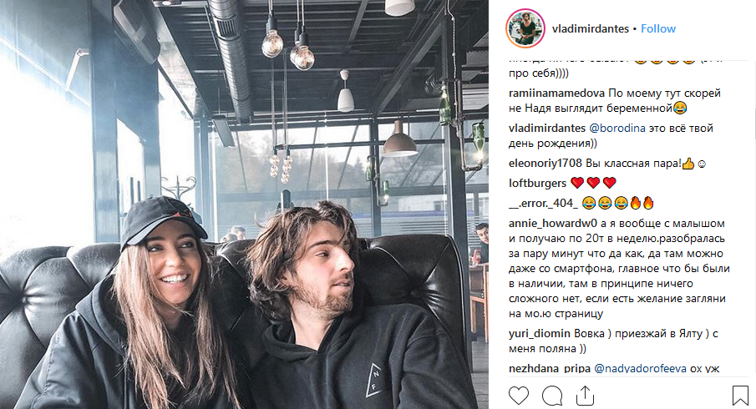Like the post with heart icon
This screenshot has width=756, height=409.
click(519, 396)
